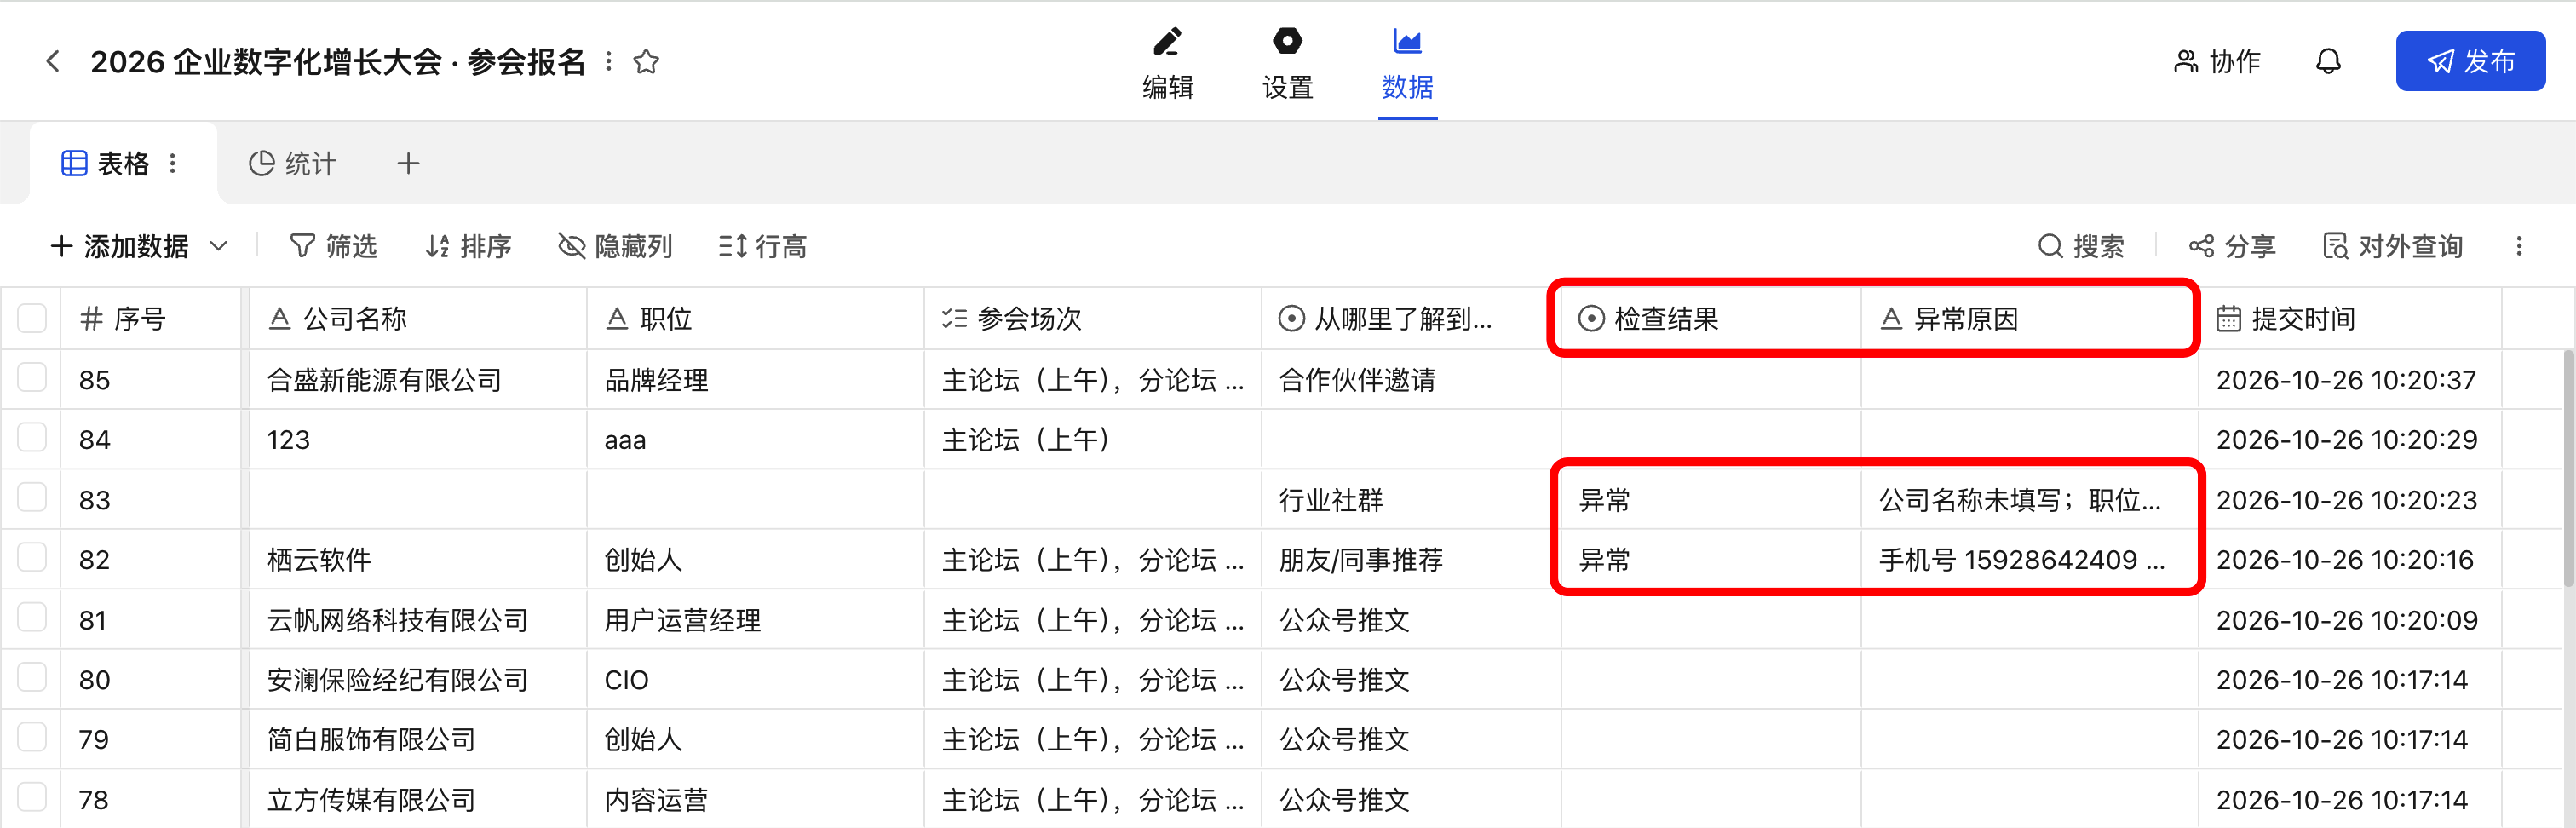Toggle the select-all checkbox in header

click(32, 318)
